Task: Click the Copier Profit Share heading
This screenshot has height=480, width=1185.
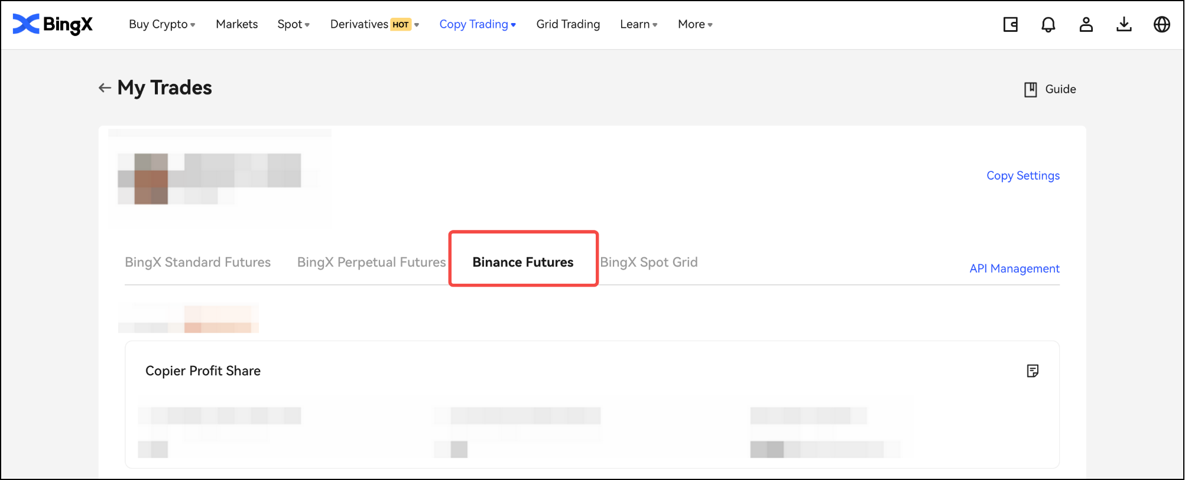Action: pyautogui.click(x=203, y=371)
